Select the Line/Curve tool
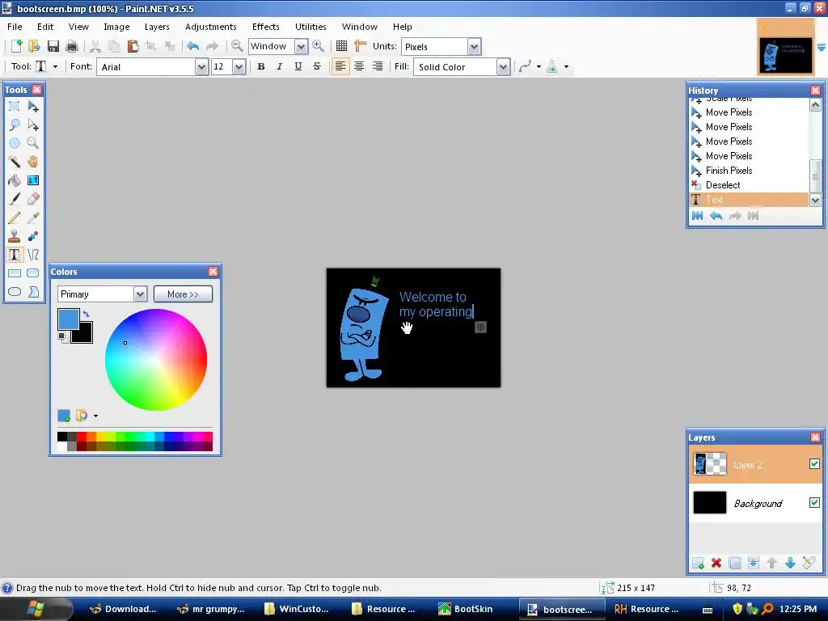 coord(32,255)
